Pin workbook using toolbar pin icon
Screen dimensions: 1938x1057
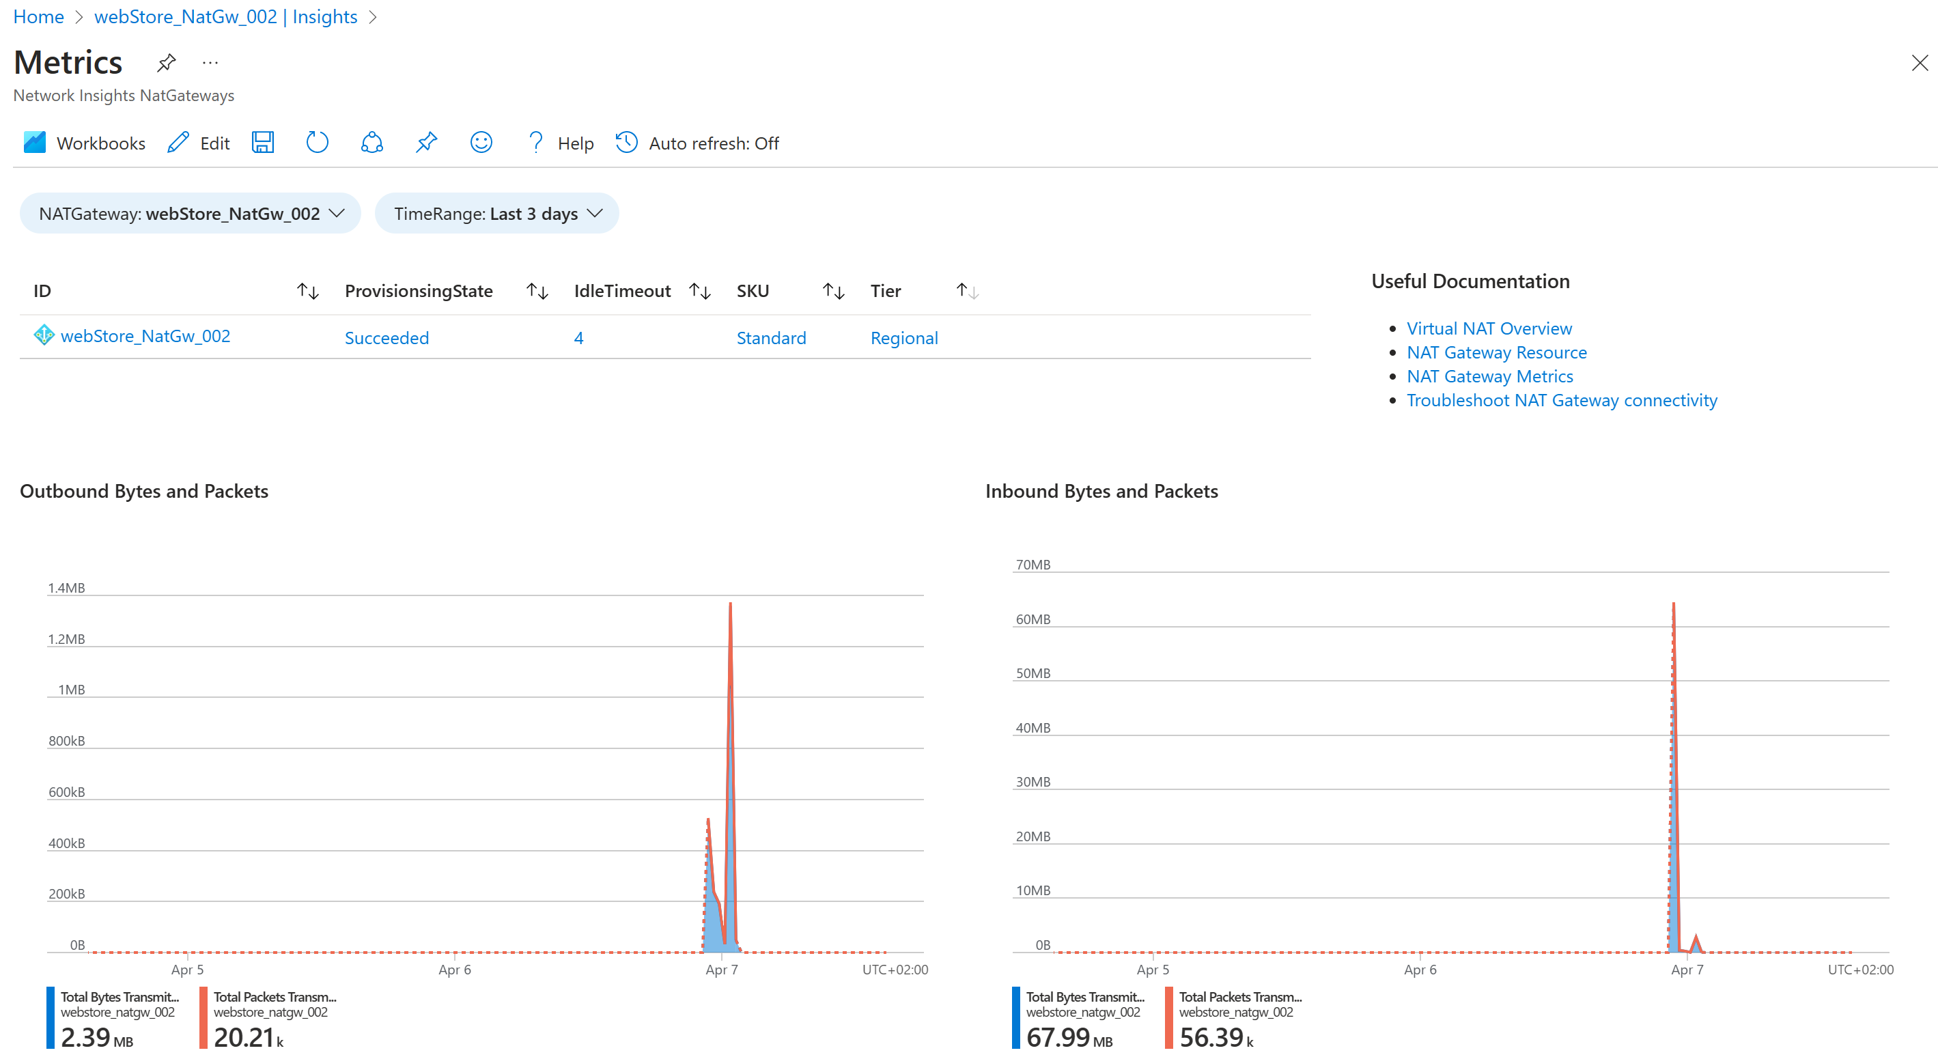[427, 143]
